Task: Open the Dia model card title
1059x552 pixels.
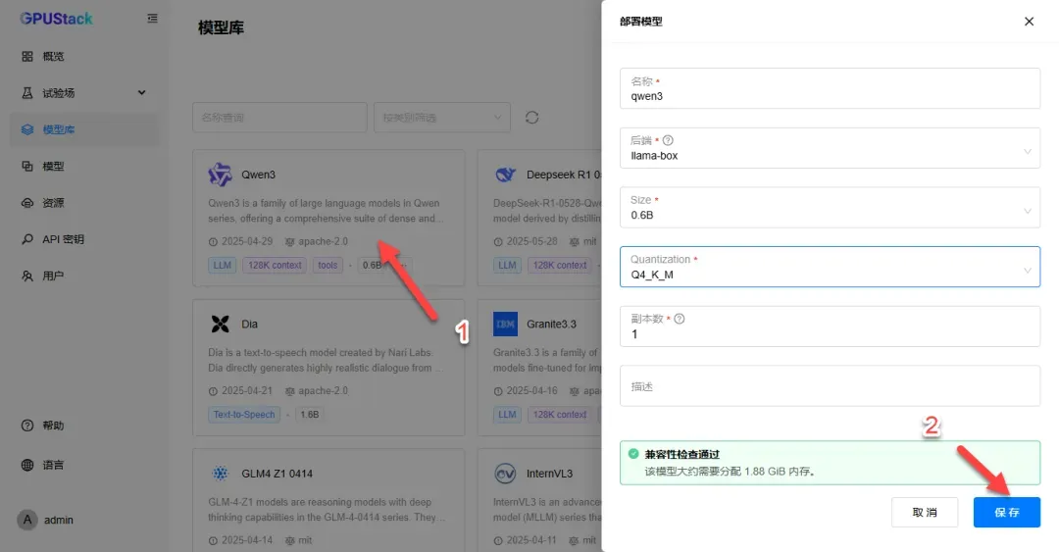Action: click(249, 324)
